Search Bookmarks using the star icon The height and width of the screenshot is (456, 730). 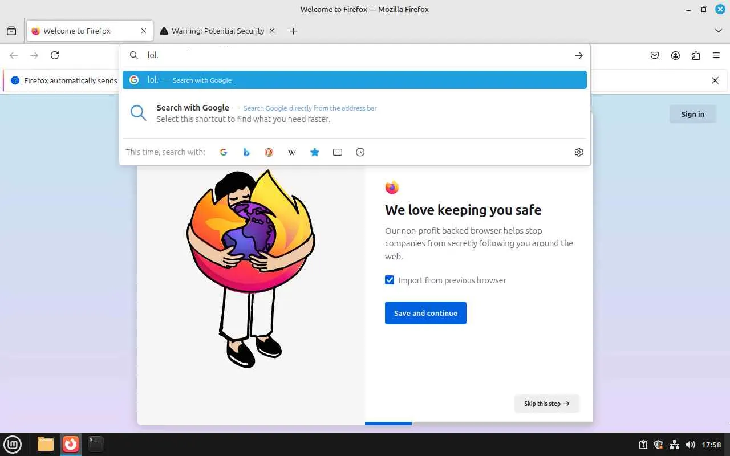315,152
